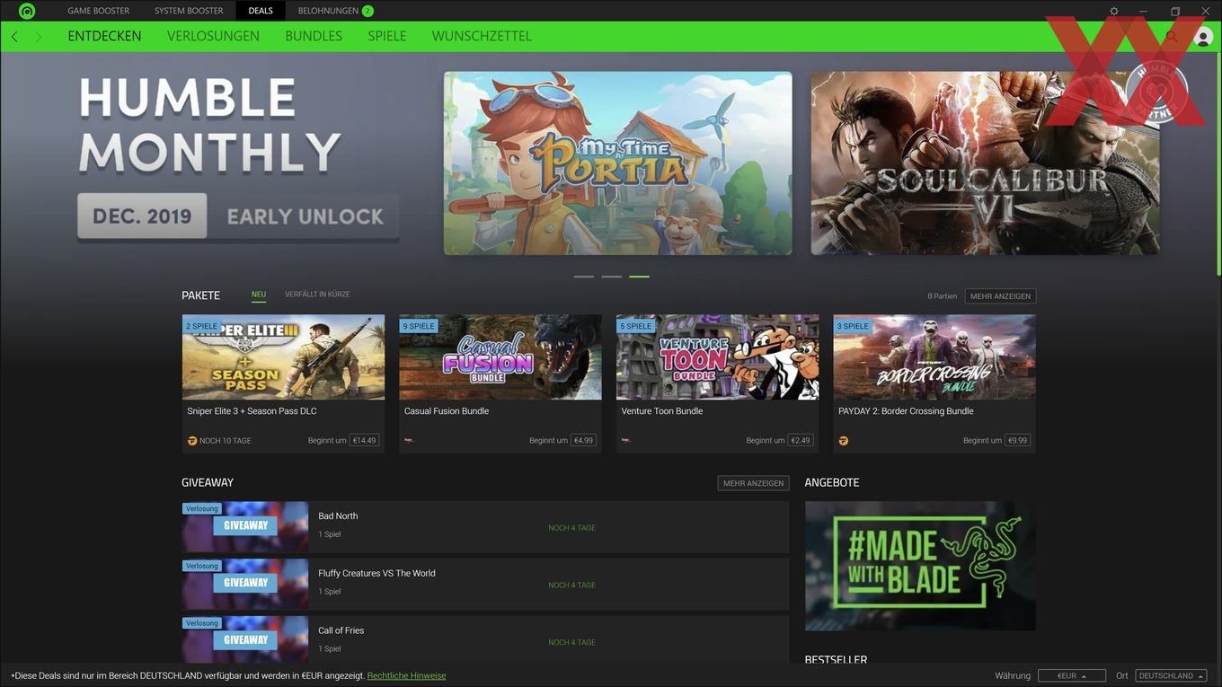Screen dimensions: 1222x687
Task: Click the Dec. 2019 button
Action: point(142,216)
